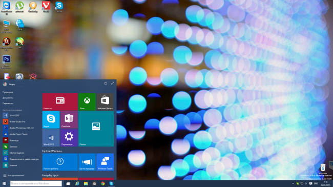Launch uTorrent from the desktop
This screenshot has width=333, height=187.
point(19,7)
